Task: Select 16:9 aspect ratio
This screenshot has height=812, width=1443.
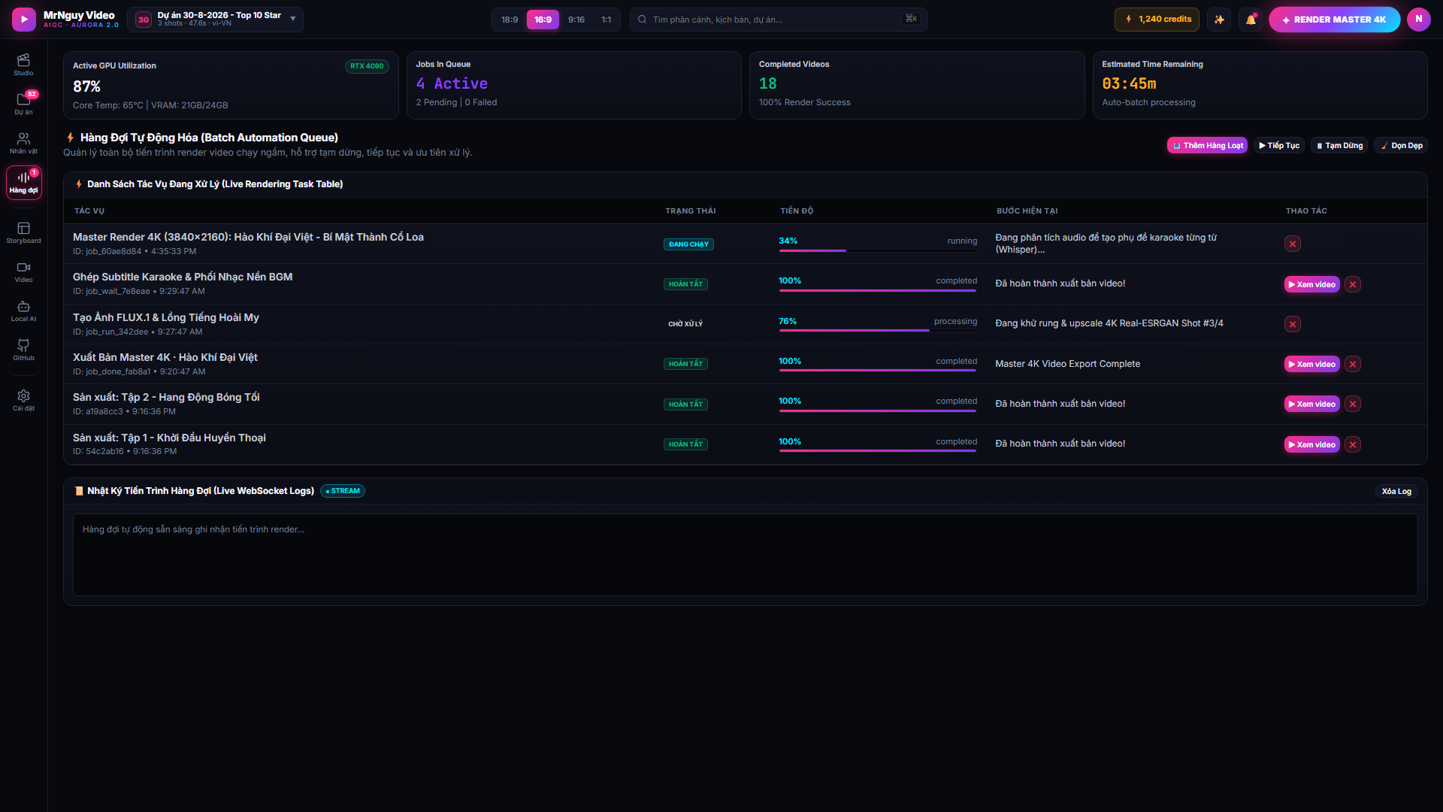Action: (543, 20)
